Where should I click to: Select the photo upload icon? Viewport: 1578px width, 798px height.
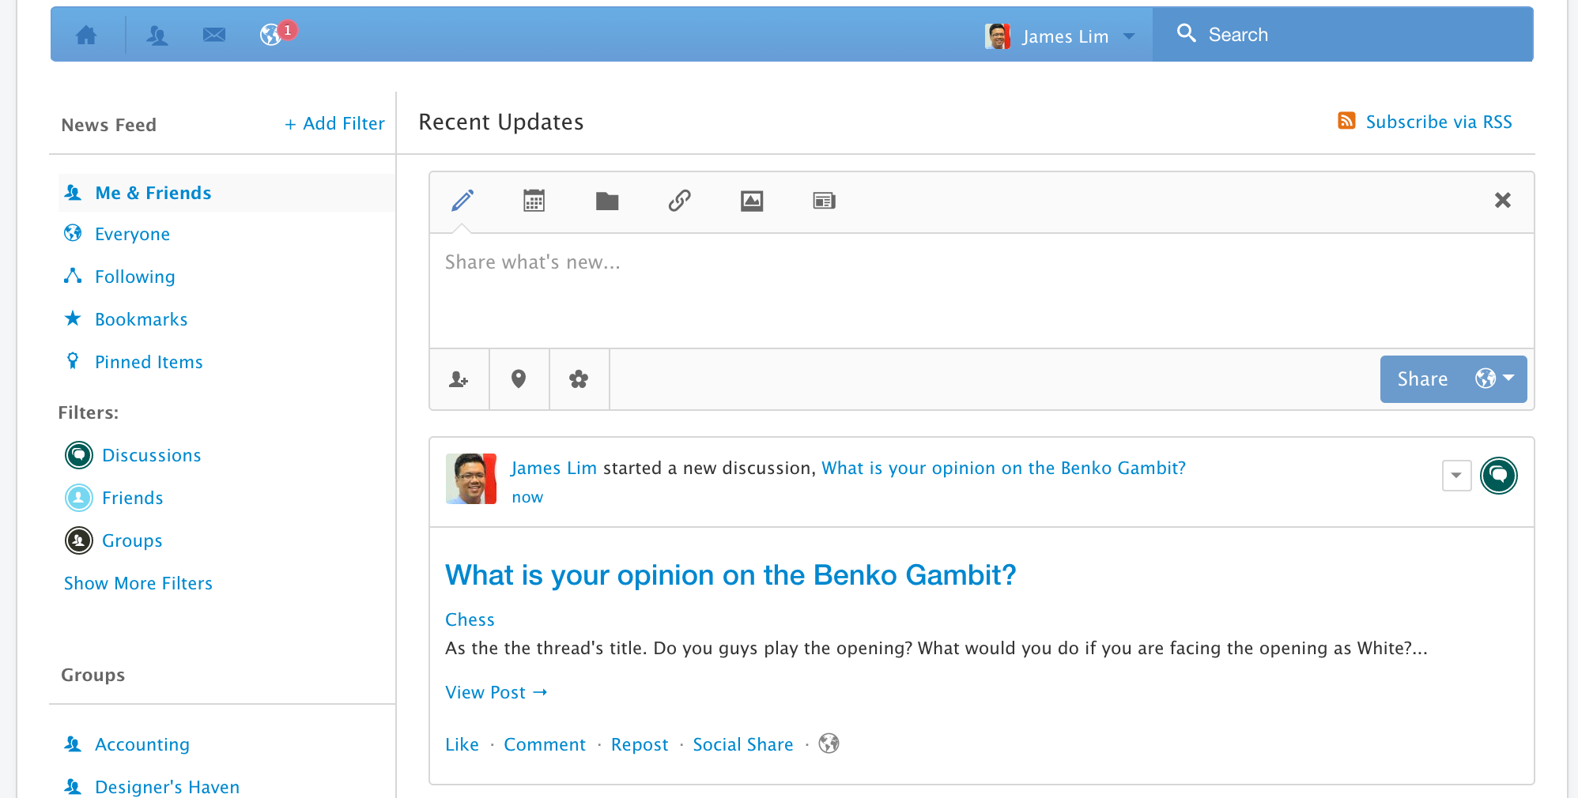(x=751, y=201)
